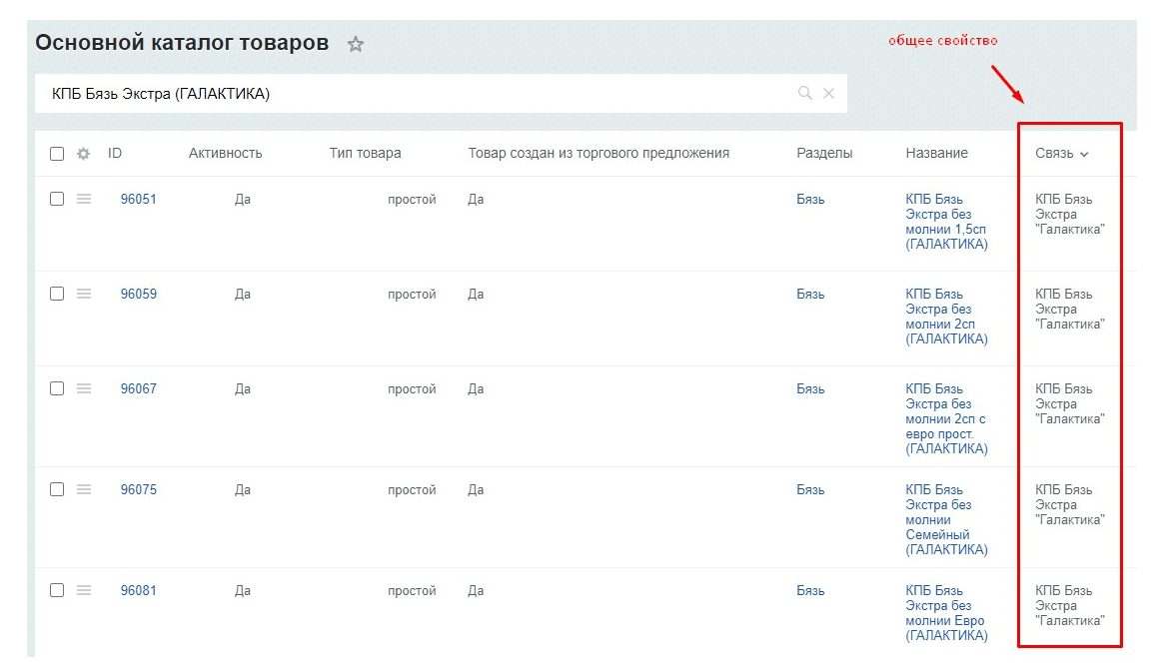Screen dimensions: 1168x671
Task: Click the Активность column header
Action: tap(225, 154)
